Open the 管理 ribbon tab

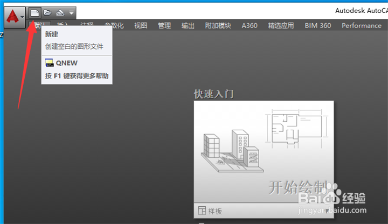click(x=164, y=25)
